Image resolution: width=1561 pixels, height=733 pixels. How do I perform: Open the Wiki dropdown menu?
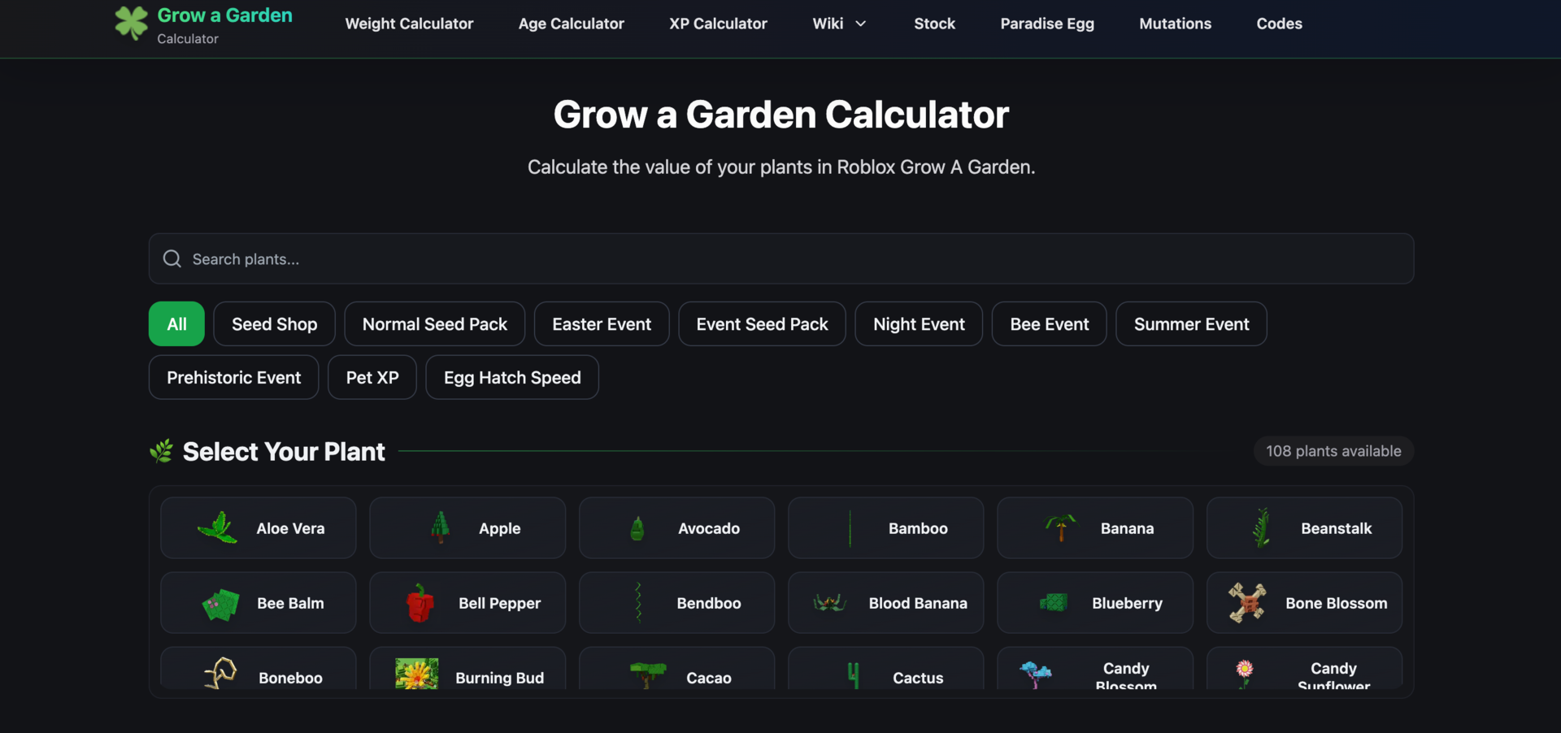[839, 24]
